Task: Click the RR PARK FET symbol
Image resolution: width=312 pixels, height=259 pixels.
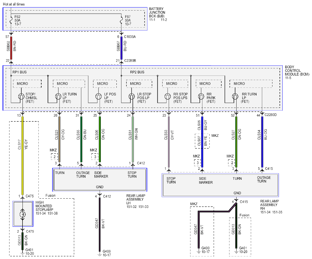Action: click(x=201, y=97)
